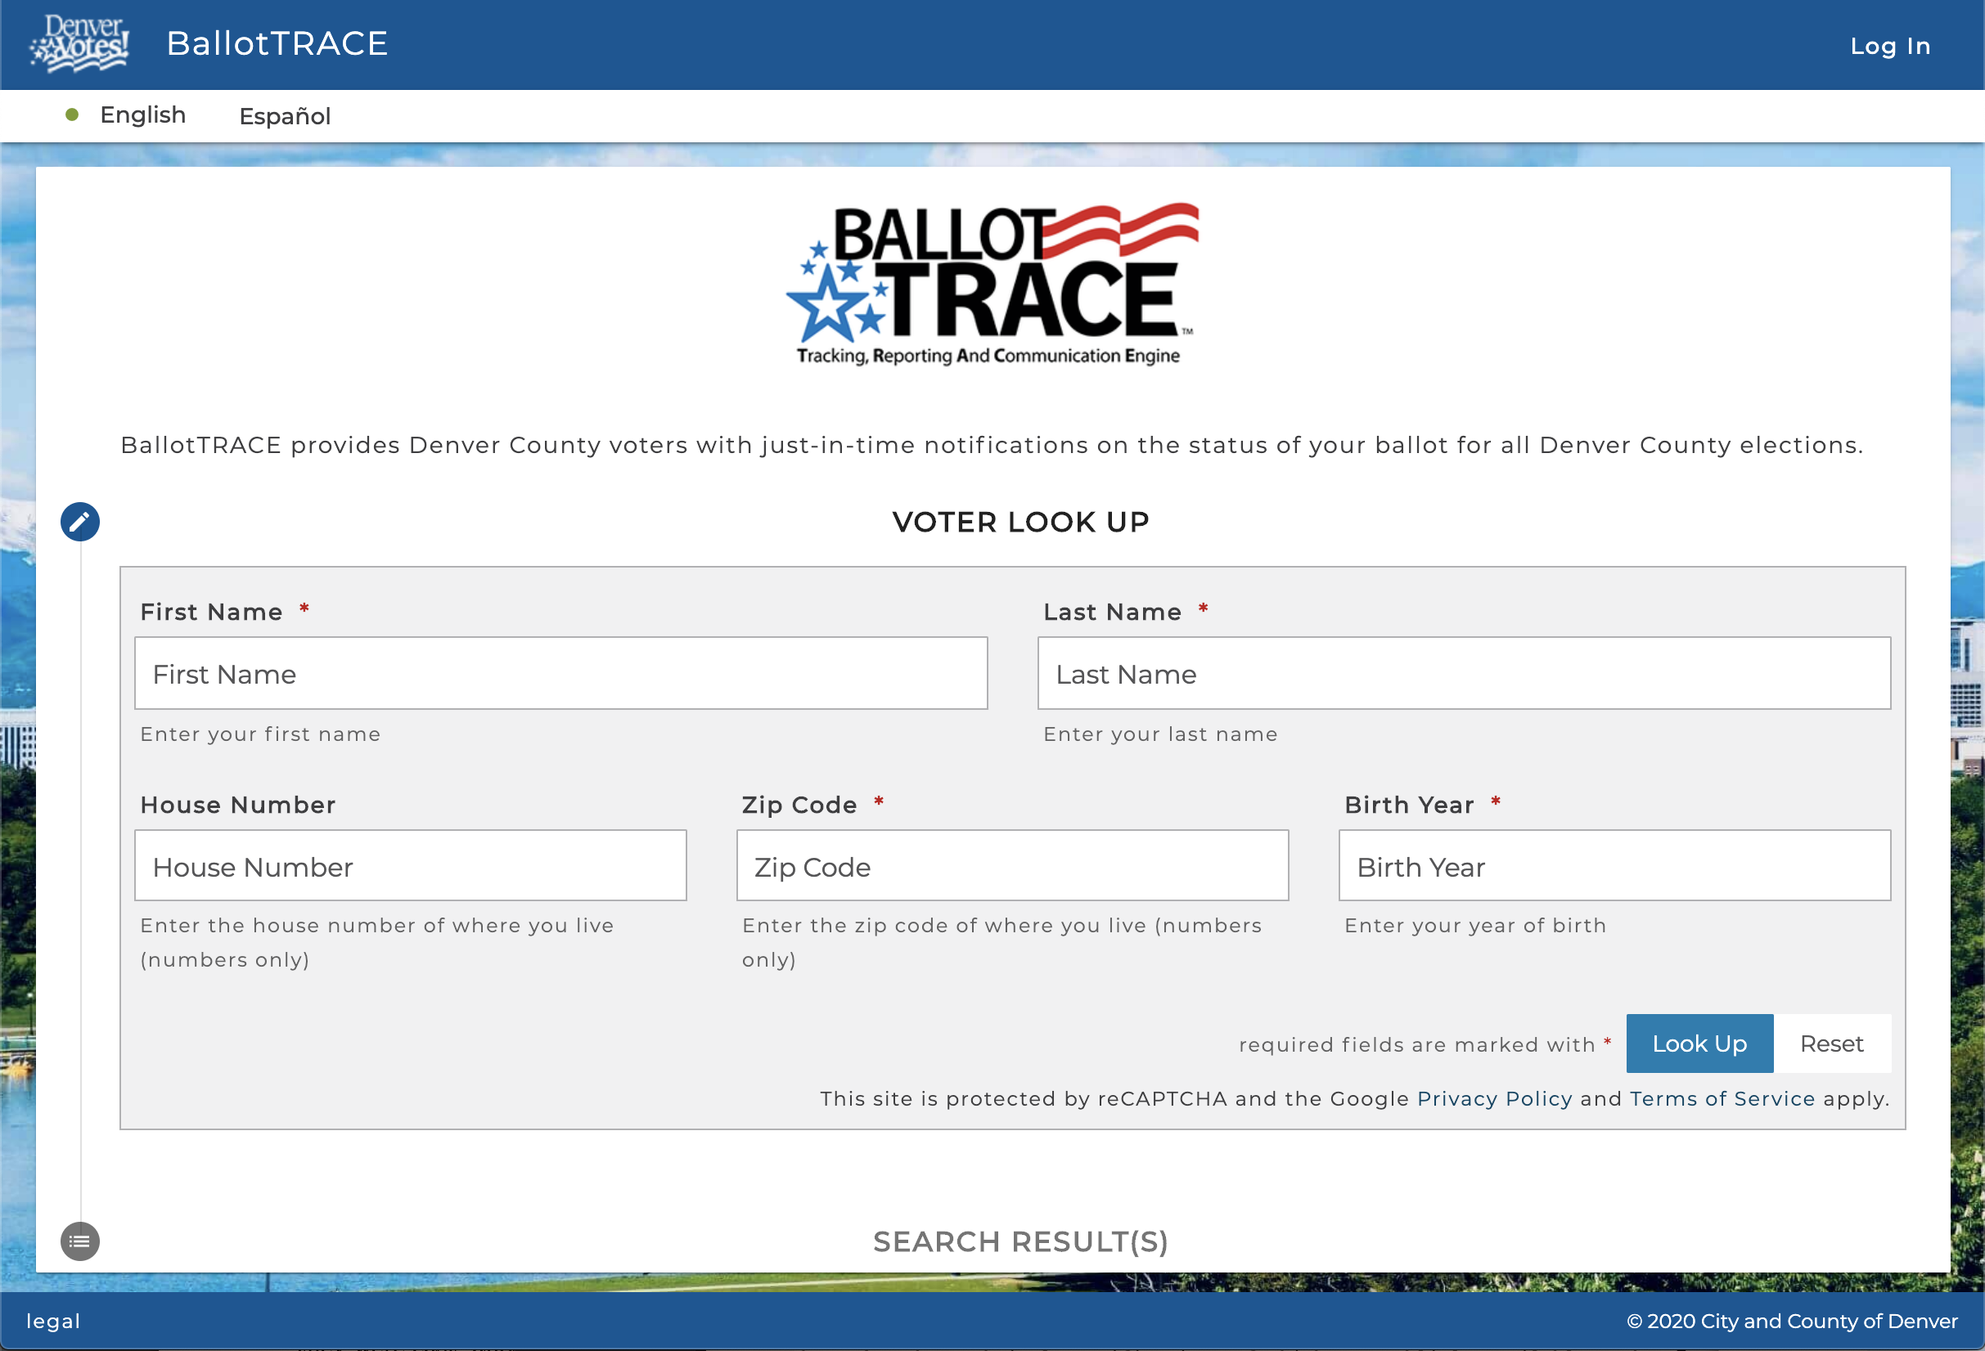Focus the First Name input field
The image size is (1985, 1351).
pos(560,673)
